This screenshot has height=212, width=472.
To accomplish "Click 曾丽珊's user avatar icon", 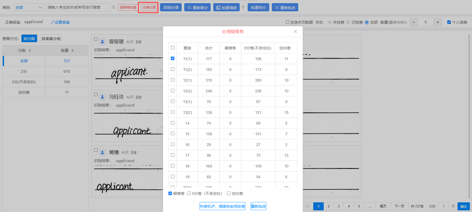I will coord(102,42).
